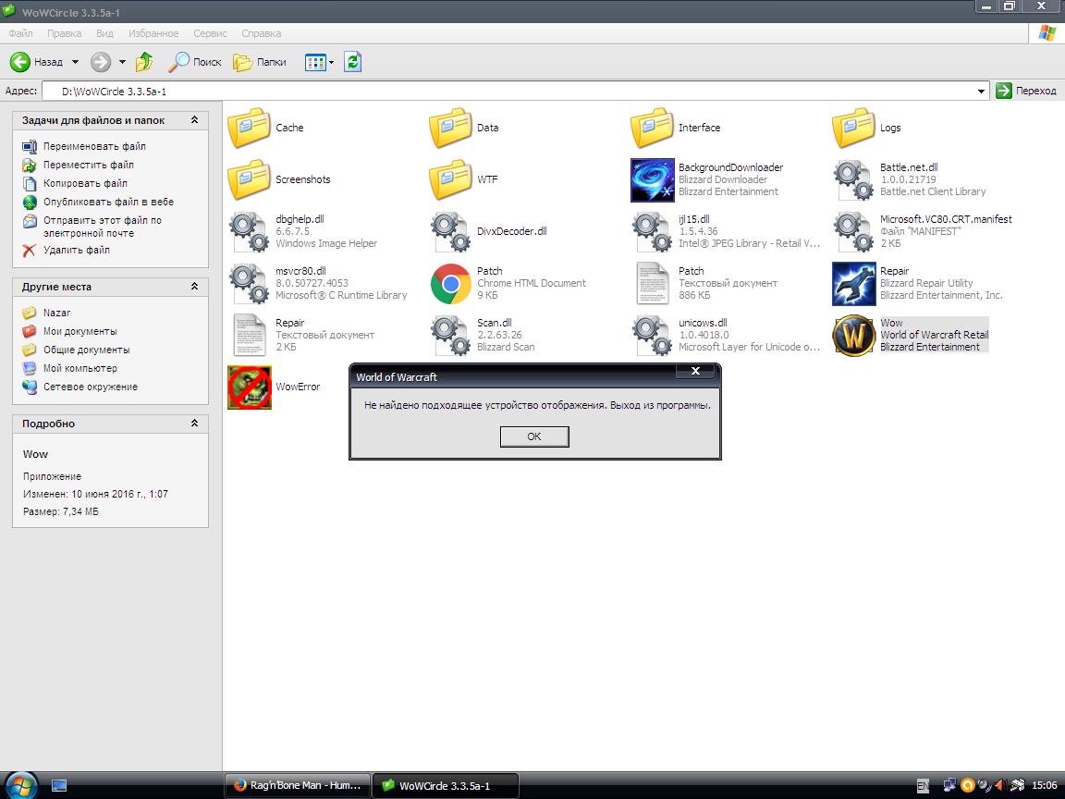Select the Battle.net.dll file icon

pos(853,179)
